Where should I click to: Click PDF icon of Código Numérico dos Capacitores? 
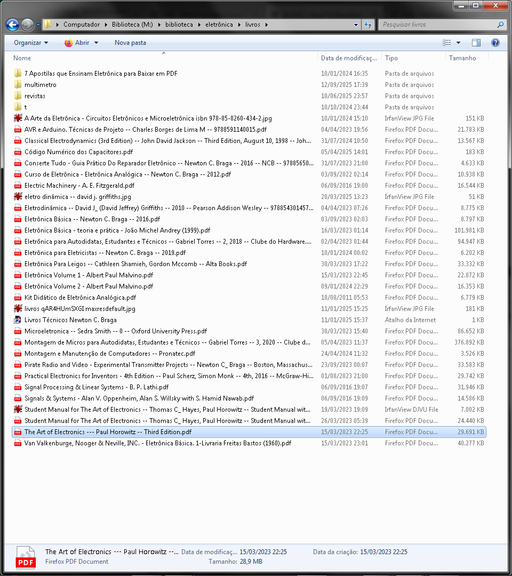18,151
